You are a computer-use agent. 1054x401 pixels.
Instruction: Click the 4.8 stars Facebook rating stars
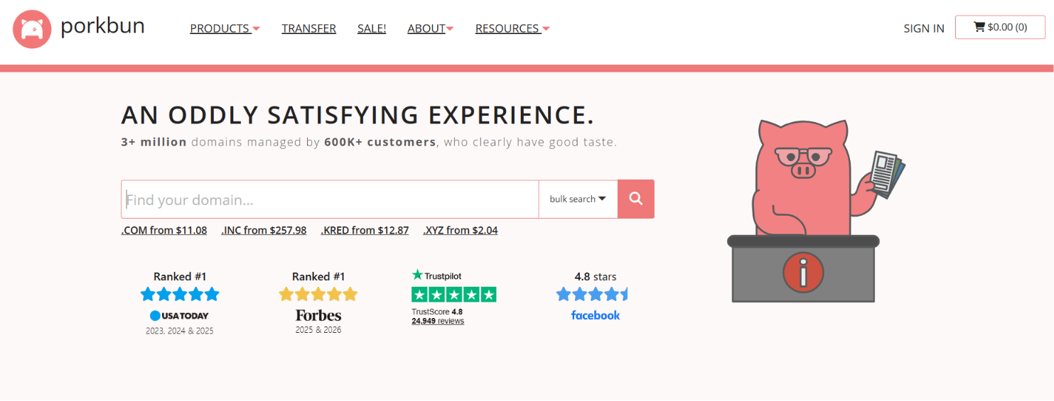[592, 294]
